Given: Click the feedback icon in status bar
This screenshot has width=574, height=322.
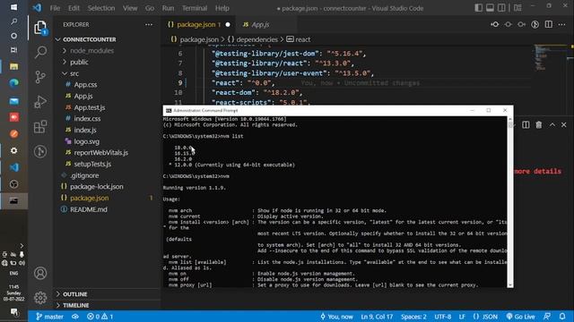Looking at the screenshot, I should (547, 317).
